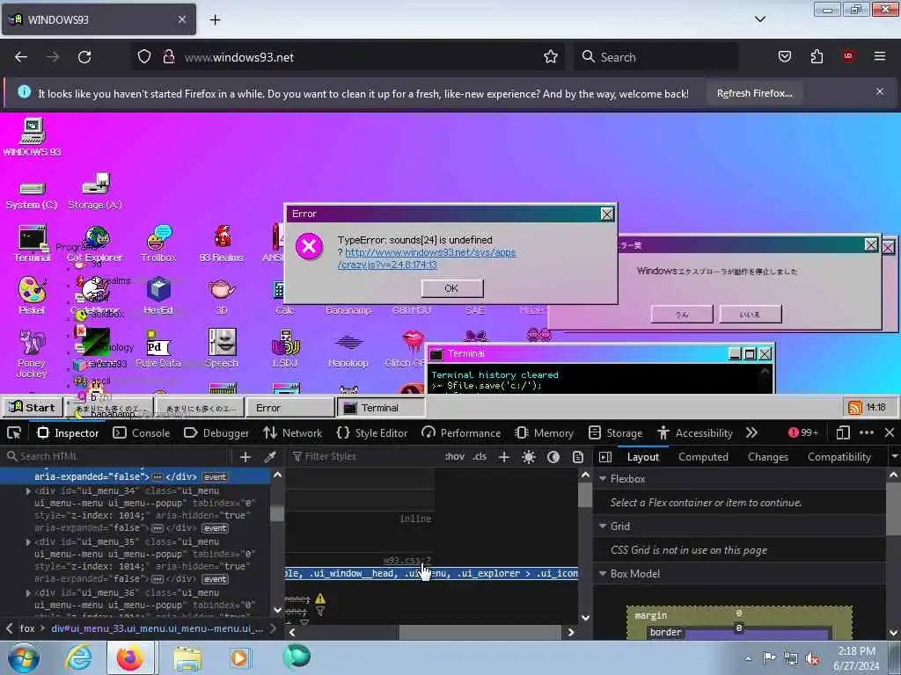Toggle dark color scheme simulation

(x=553, y=457)
